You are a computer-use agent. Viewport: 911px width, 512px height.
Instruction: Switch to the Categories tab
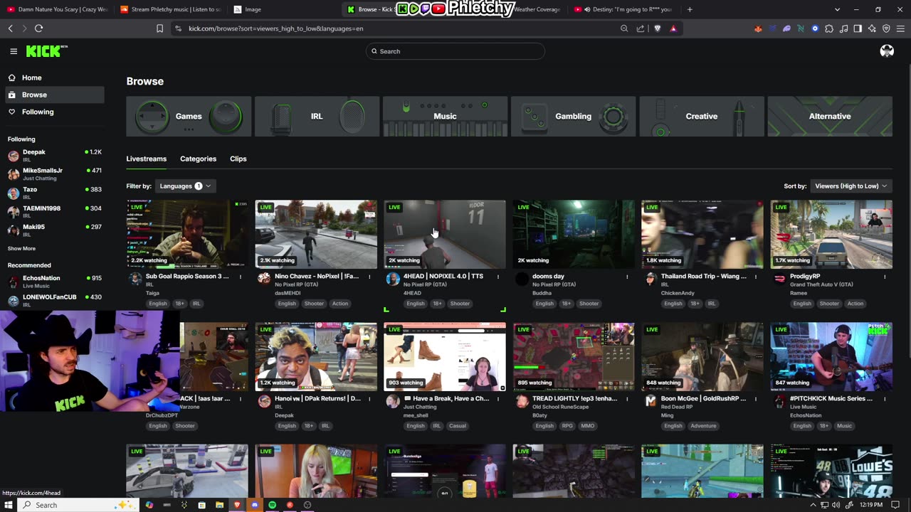pos(198,159)
